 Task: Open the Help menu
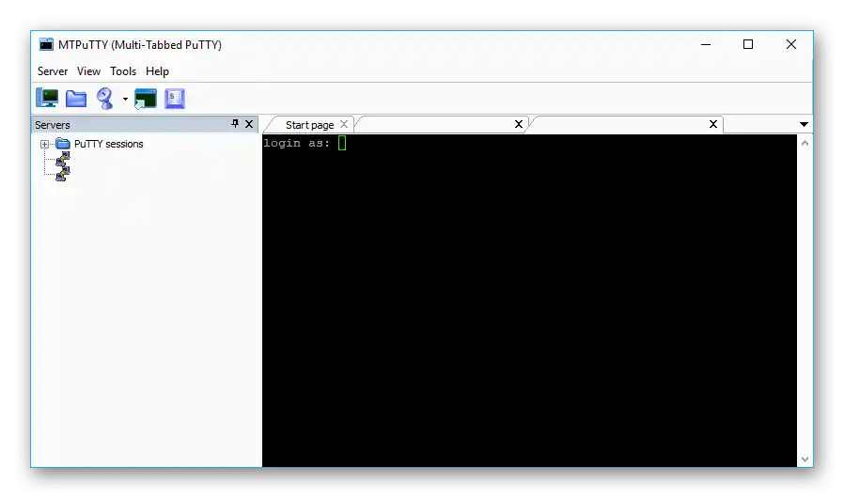[157, 71]
